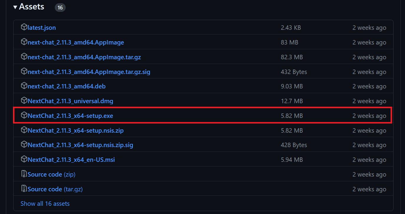Screen dimensions: 405x214
Task: Expand list with Show all 16 assets
Action: pyautogui.click(x=45, y=204)
